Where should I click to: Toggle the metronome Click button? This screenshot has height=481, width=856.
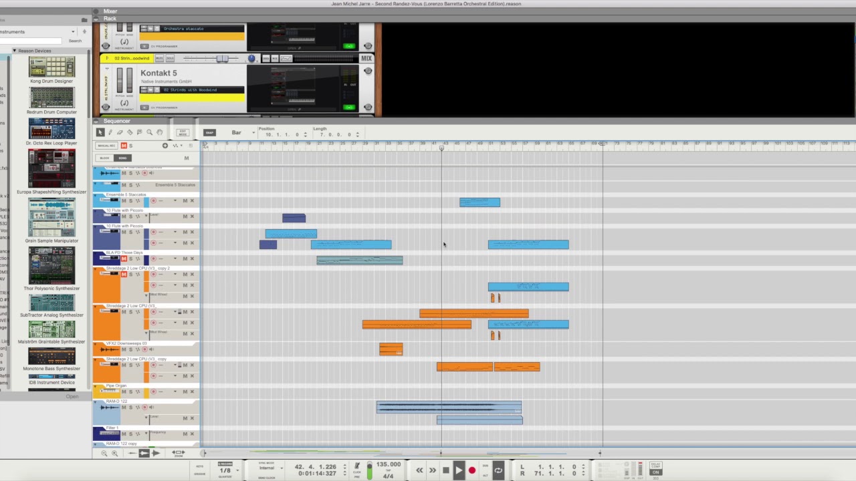click(x=357, y=466)
